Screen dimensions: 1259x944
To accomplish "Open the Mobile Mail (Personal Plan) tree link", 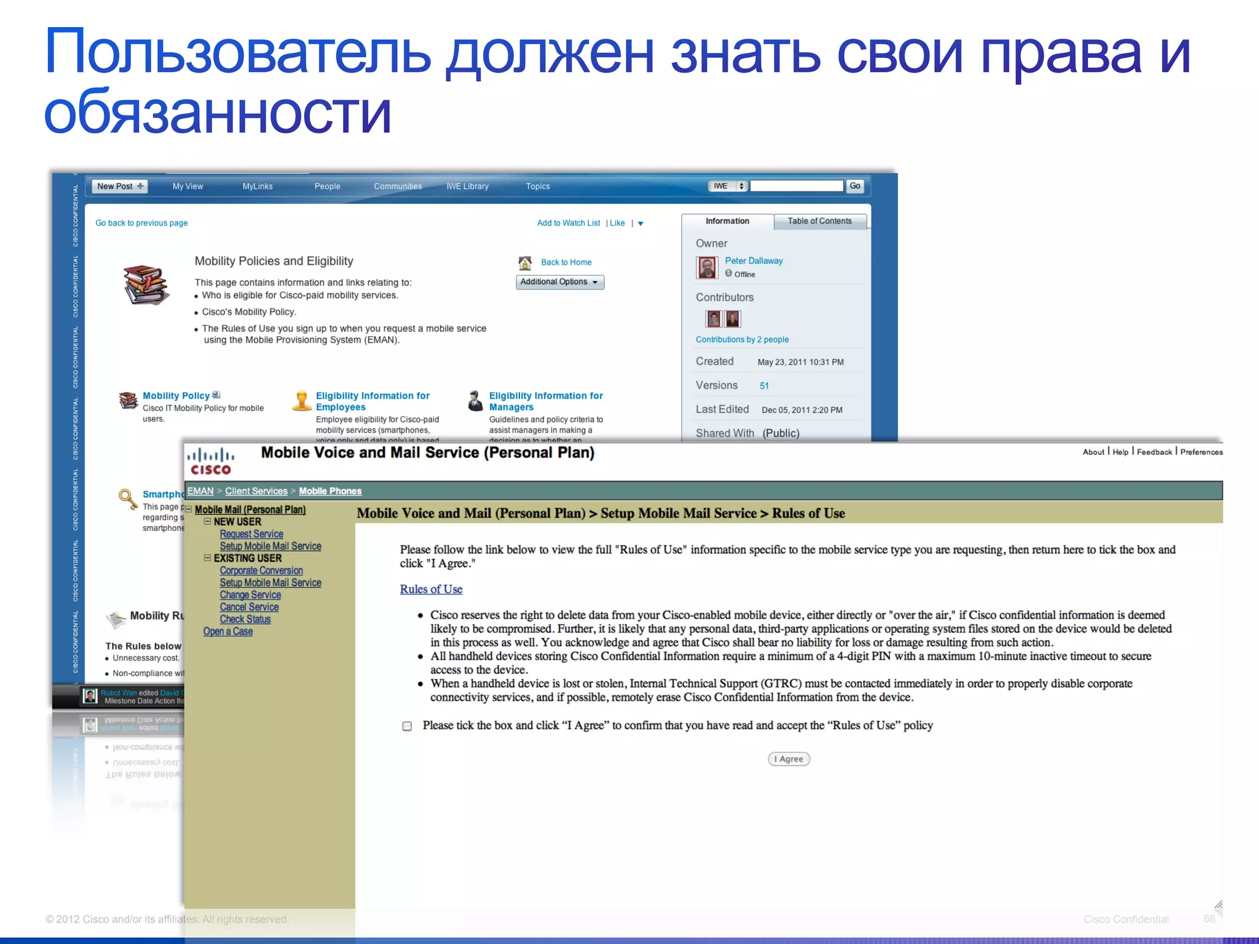I will (x=250, y=509).
